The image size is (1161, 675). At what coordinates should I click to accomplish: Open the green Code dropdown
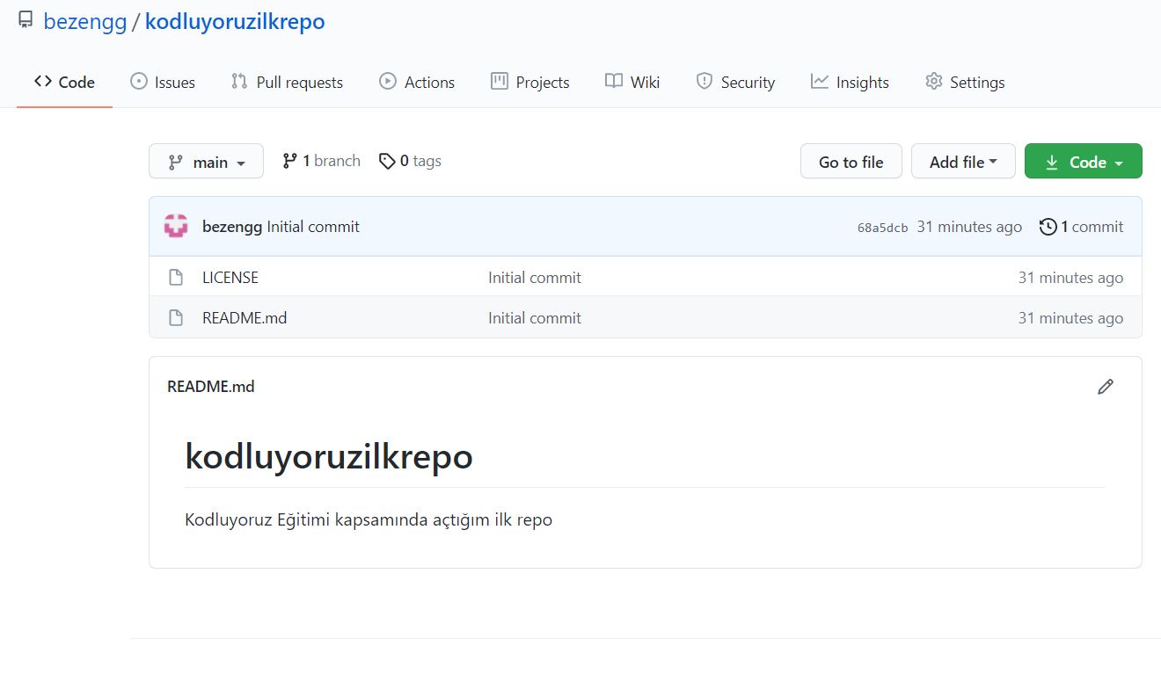click(1084, 162)
